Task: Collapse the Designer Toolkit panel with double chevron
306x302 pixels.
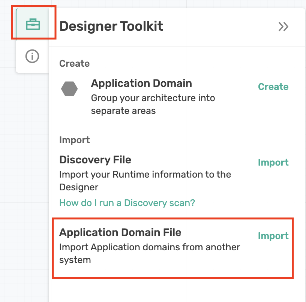Action: (283, 27)
